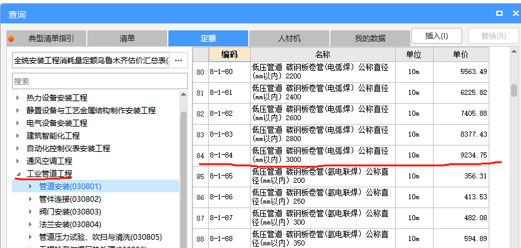Select code cell 8-1-85
Image resolution: width=521 pixels, height=248 pixels.
coord(229,177)
